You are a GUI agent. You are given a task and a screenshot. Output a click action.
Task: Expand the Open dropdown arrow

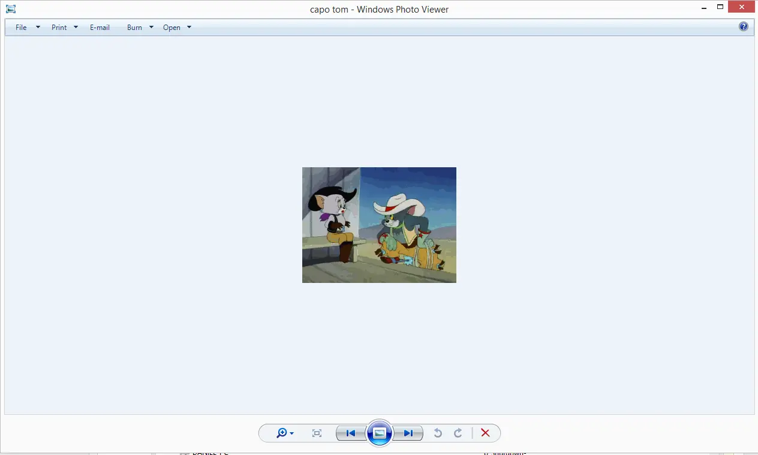point(189,27)
